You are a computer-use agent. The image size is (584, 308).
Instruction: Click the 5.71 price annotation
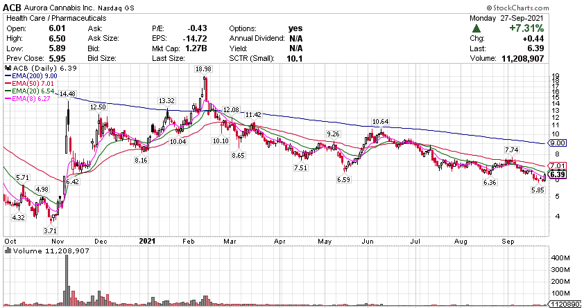[x=23, y=178]
